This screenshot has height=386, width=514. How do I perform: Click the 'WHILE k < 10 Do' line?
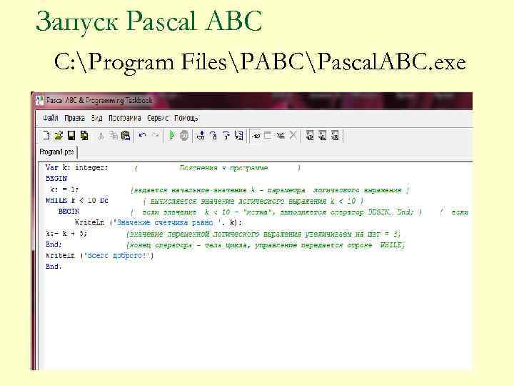click(x=77, y=201)
